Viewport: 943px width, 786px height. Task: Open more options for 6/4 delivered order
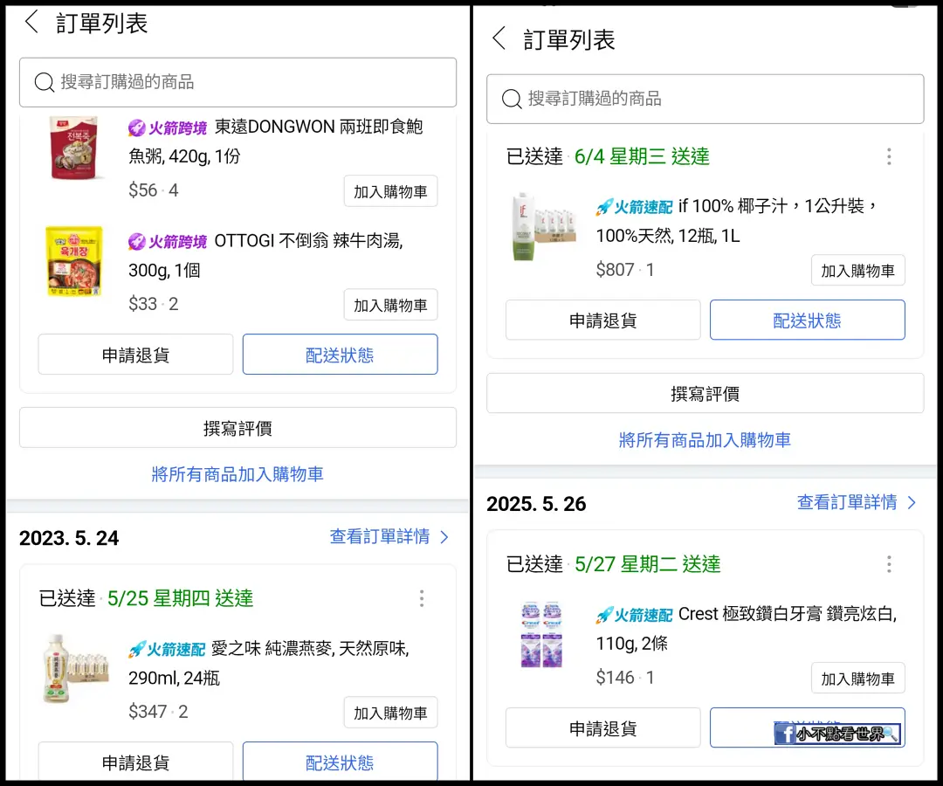889,156
